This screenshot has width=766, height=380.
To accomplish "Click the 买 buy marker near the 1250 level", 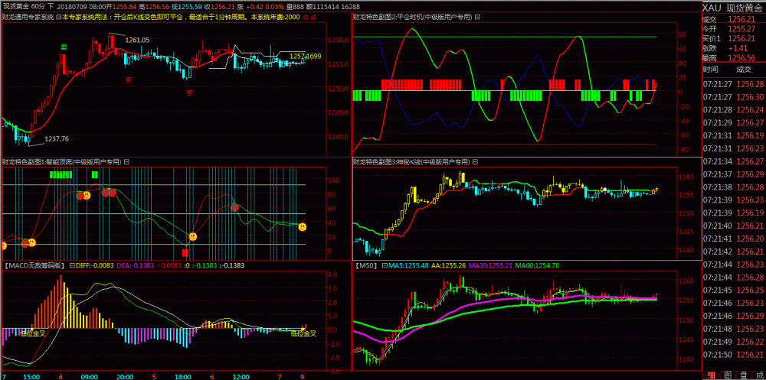I will pos(189,93).
